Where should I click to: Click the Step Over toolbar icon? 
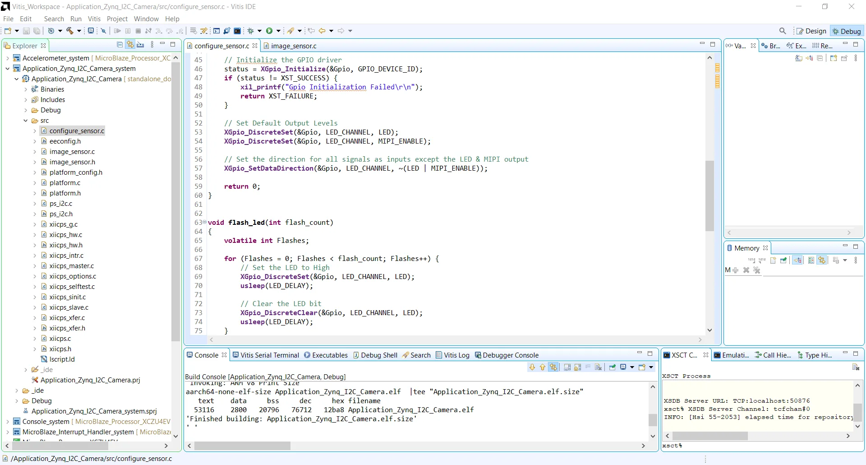(x=169, y=31)
